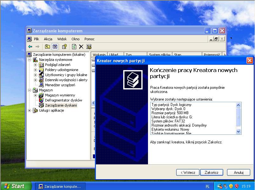The image size is (255, 190).
Task: Click the Dzienniki wydajności i alerty icon
Action: (41, 80)
